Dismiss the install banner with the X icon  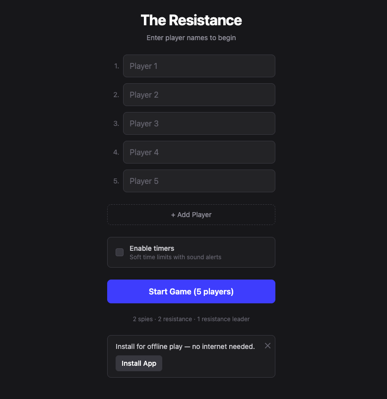tap(267, 345)
